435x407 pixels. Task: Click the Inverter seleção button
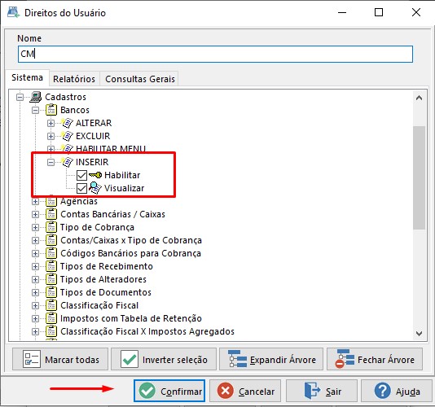pyautogui.click(x=164, y=359)
